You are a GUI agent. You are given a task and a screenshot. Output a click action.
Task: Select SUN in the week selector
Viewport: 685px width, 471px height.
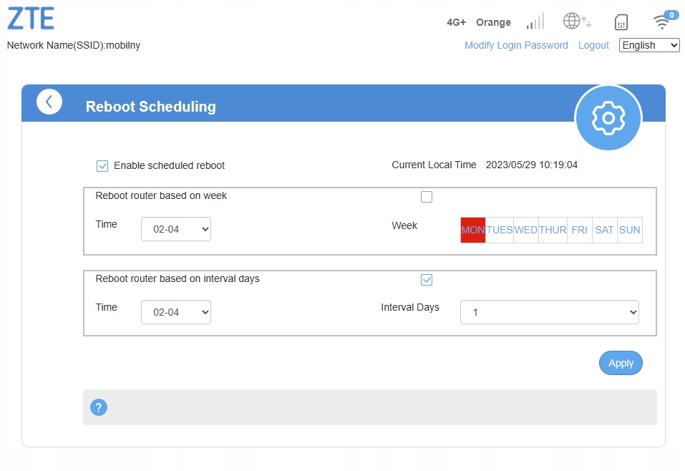pyautogui.click(x=629, y=230)
